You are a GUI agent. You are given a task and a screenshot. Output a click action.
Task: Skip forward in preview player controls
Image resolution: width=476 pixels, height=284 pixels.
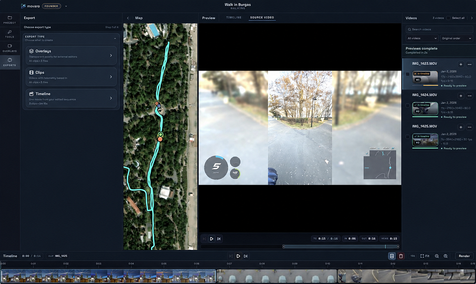point(219,239)
